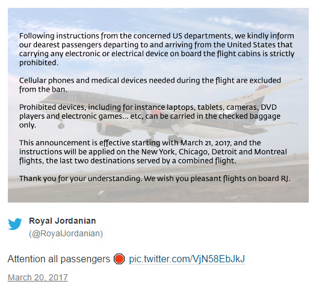Viewport: 316px width, 290px height.
Task: Click the 'Cellular phones and medical devices' paragraph
Action: pos(150,85)
